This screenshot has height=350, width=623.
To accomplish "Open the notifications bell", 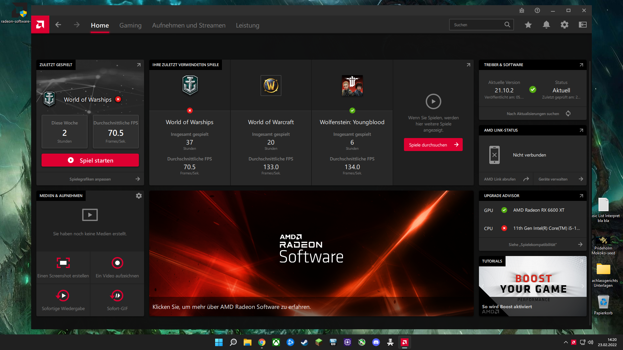I will click(x=546, y=25).
